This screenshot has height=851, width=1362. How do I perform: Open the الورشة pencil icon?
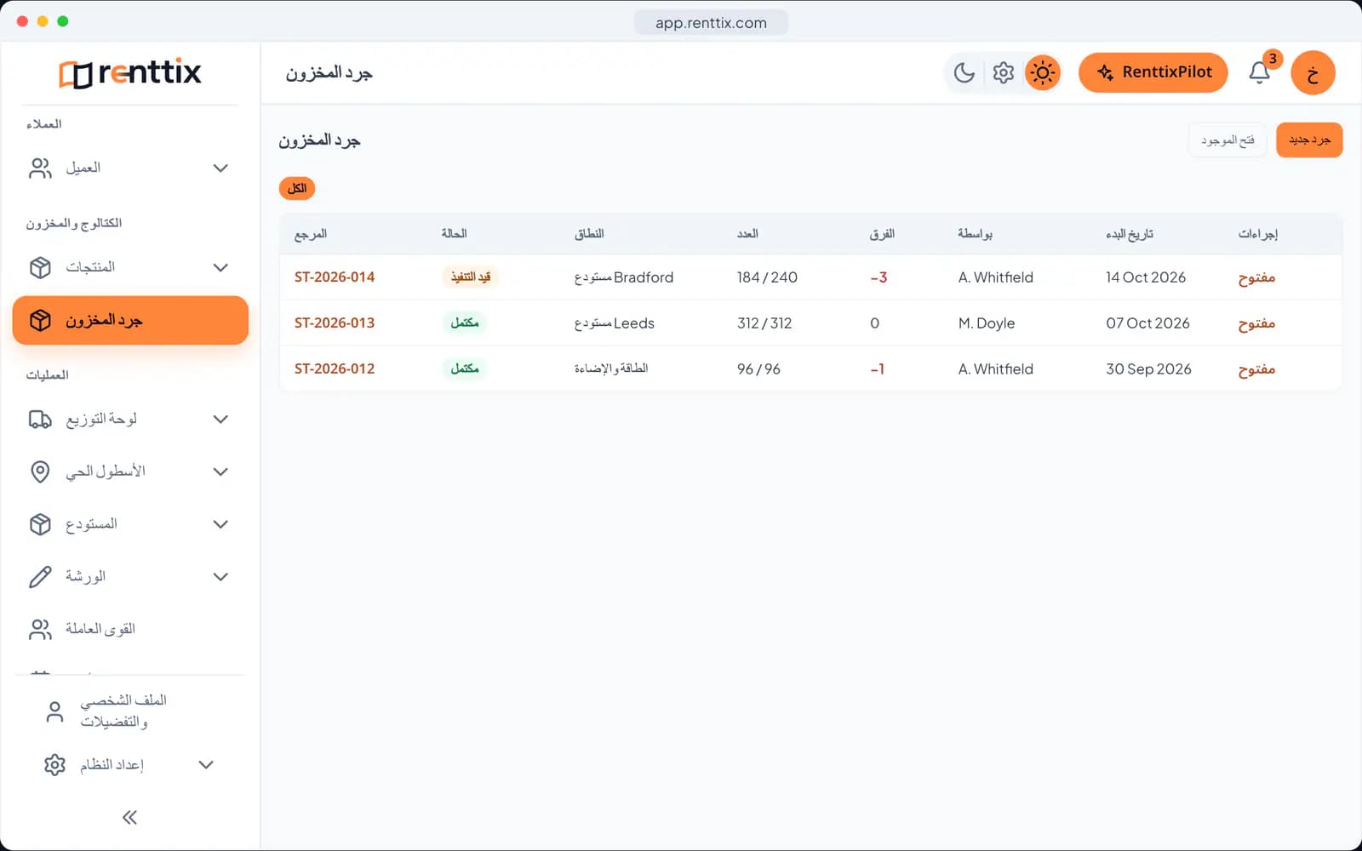tap(40, 577)
